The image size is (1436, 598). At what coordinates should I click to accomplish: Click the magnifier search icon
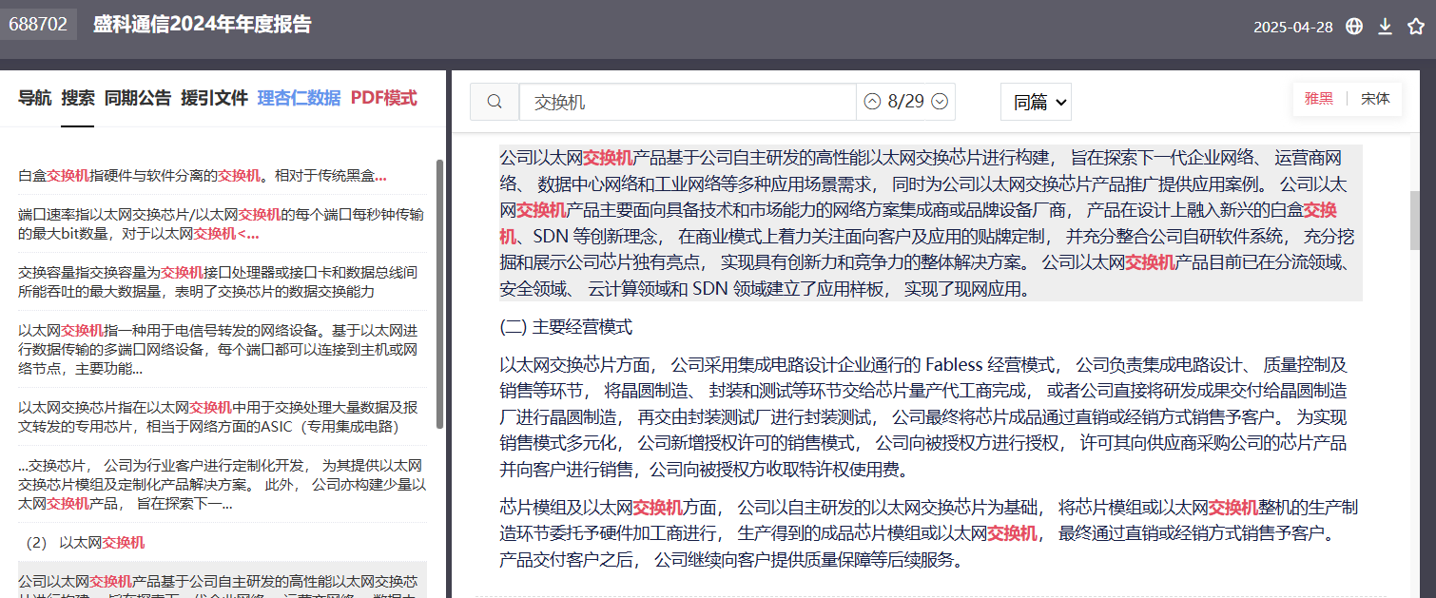coord(495,102)
